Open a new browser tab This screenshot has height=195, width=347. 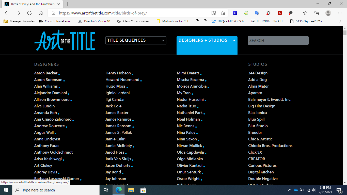(67, 4)
